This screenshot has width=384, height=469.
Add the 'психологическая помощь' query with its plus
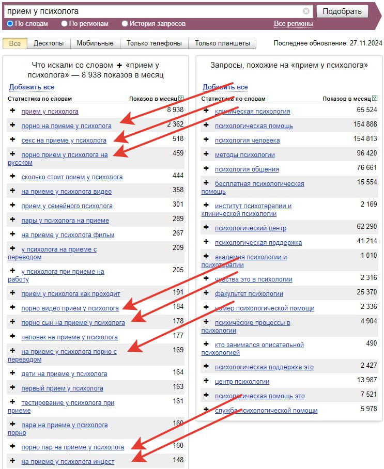[x=206, y=125]
